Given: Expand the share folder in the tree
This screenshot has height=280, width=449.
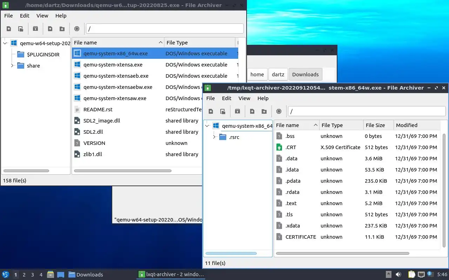Looking at the screenshot, I should click(x=12, y=65).
